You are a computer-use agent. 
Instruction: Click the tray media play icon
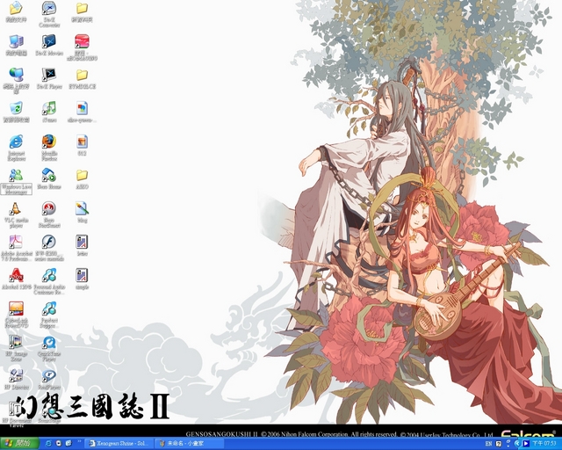526,444
